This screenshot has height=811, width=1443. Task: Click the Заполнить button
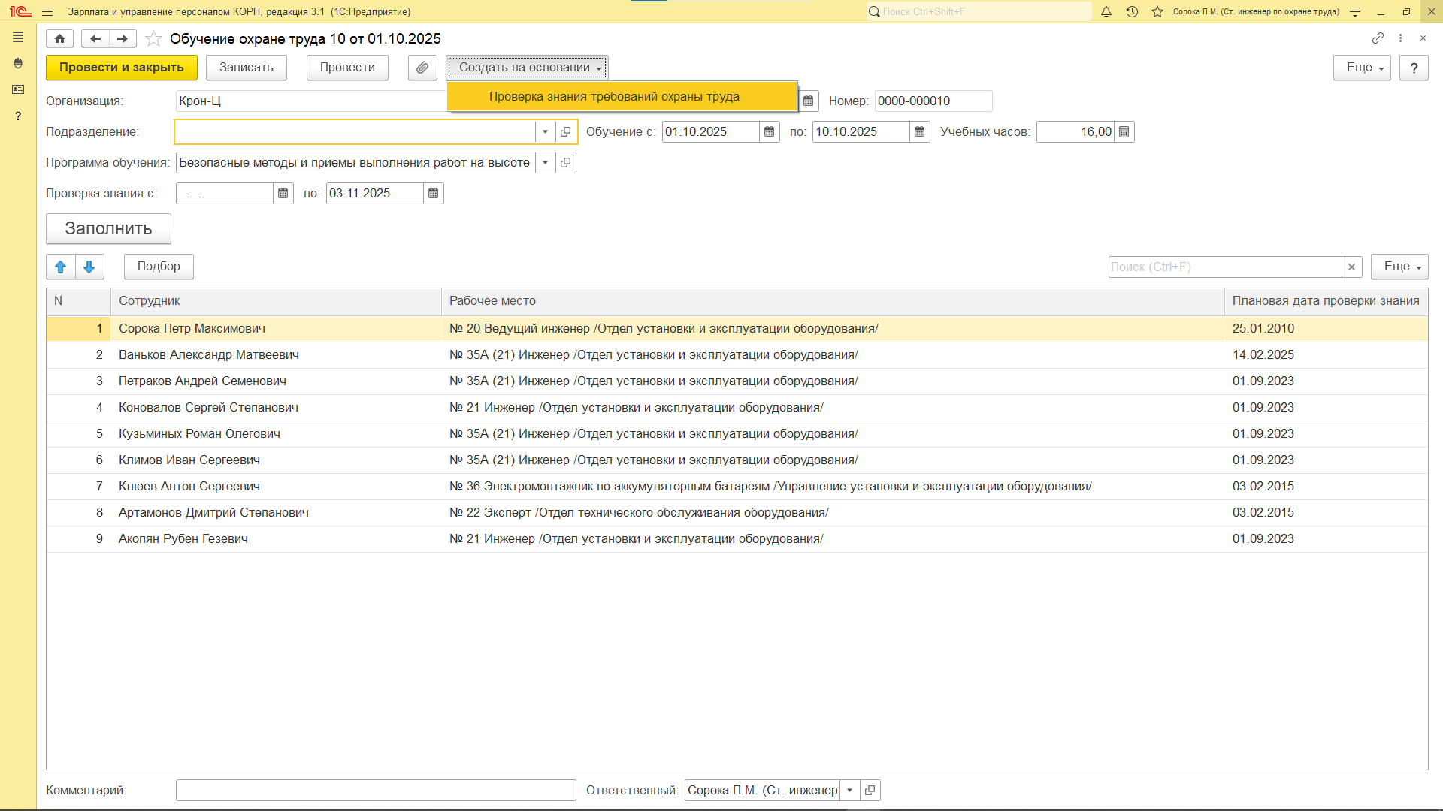click(x=108, y=228)
